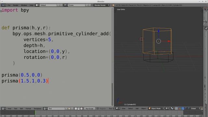Open the Window menu
This screenshot has width=208, height=117.
[24, 5]
